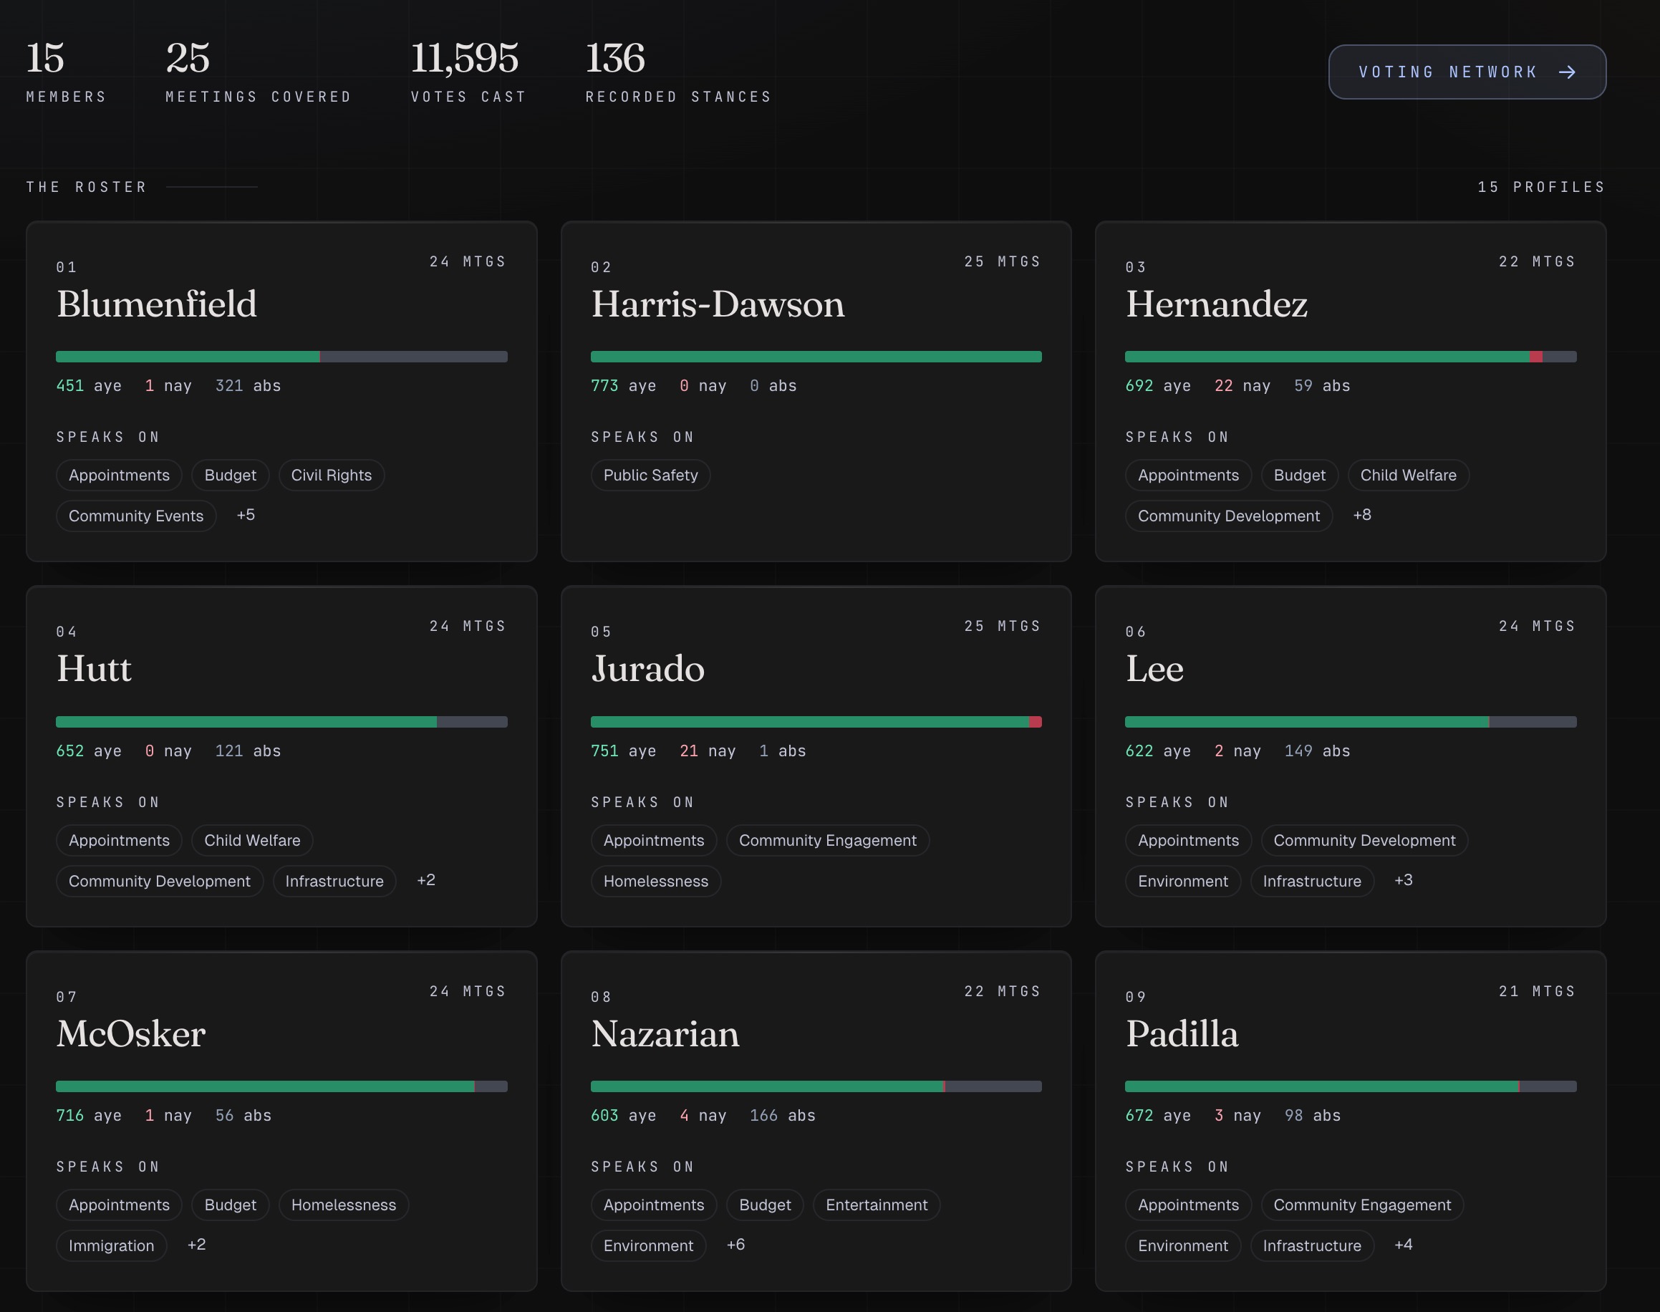
Task: Click Environment tag on Lee card
Action: pyautogui.click(x=1182, y=881)
